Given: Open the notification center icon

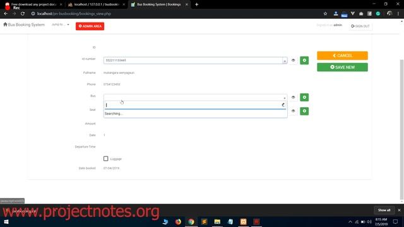Looking at the screenshot, I should pyautogui.click(x=395, y=221).
